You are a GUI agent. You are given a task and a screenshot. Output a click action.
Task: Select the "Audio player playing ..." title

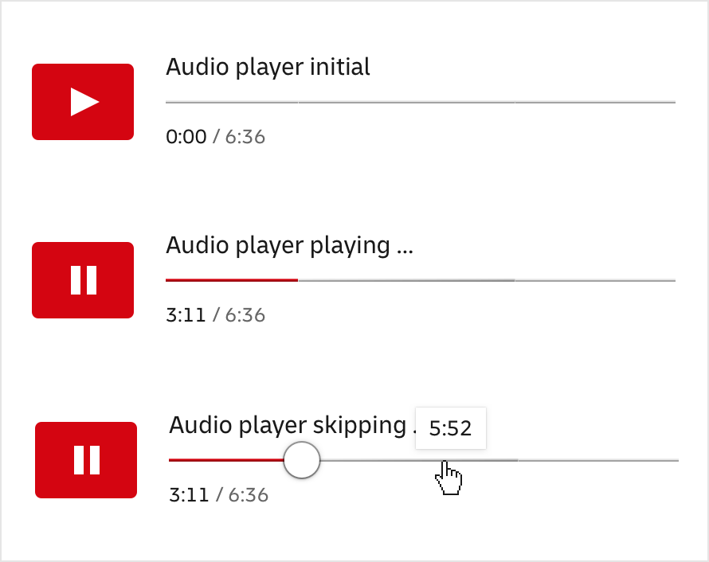pyautogui.click(x=289, y=245)
